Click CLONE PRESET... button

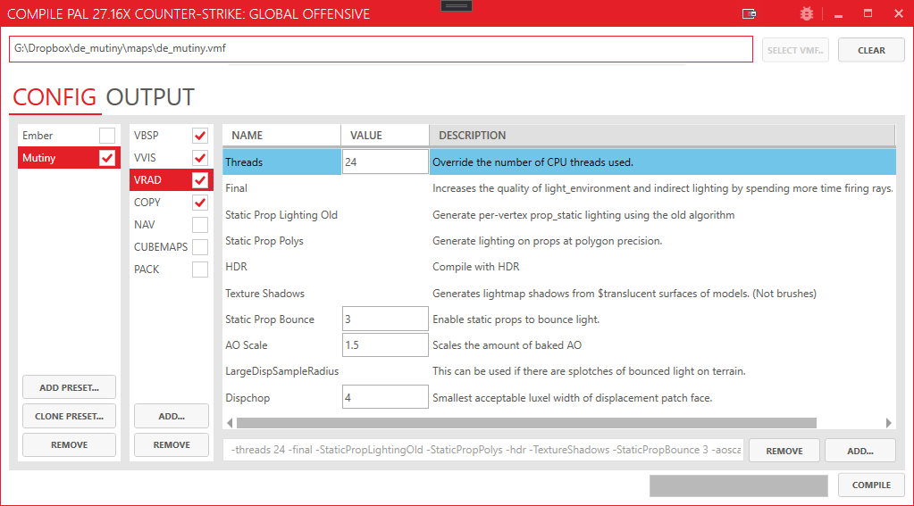[70, 417]
